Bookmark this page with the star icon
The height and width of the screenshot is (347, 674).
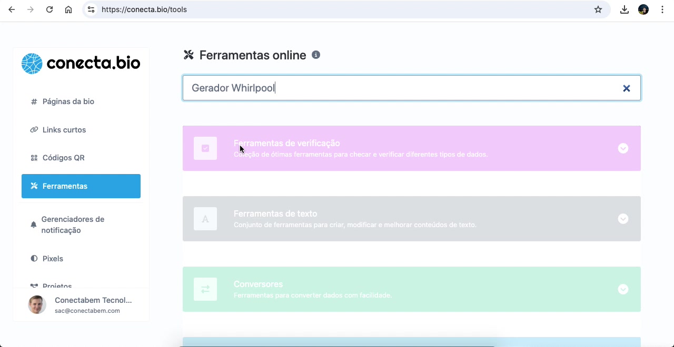click(x=598, y=9)
